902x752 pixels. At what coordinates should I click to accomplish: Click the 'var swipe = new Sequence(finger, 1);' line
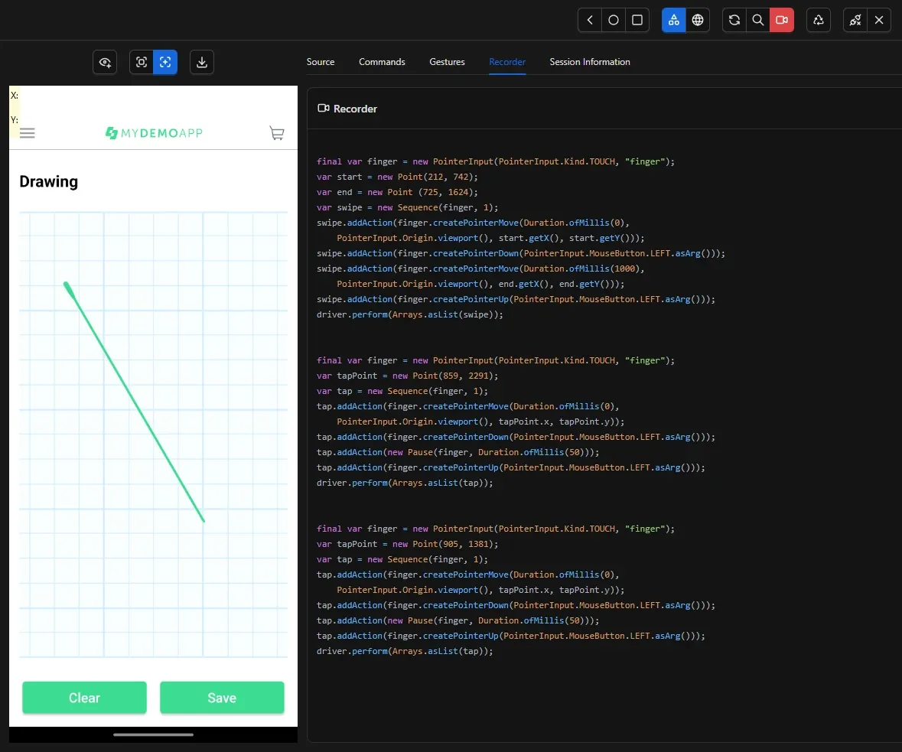click(x=407, y=207)
